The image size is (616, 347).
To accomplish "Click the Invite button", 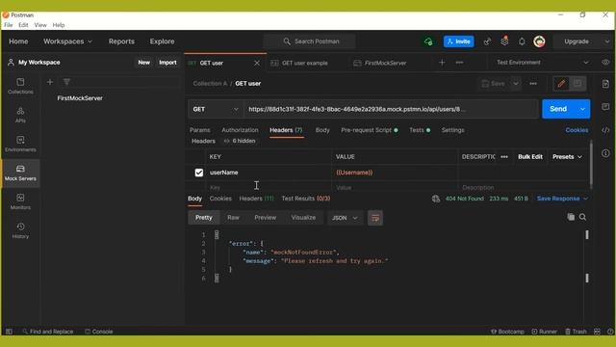I will 459,41.
